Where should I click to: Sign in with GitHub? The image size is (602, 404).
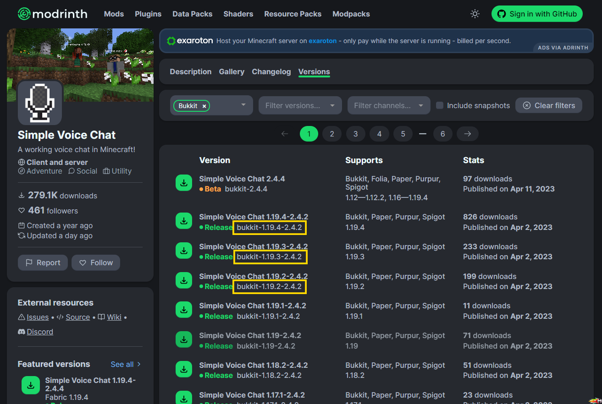pos(537,14)
